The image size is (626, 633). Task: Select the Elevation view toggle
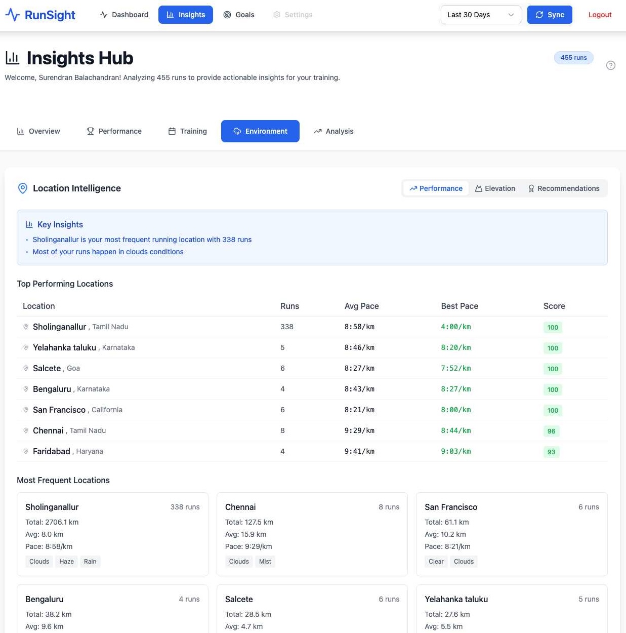click(495, 188)
